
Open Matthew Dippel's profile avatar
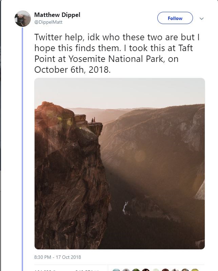click(23, 19)
